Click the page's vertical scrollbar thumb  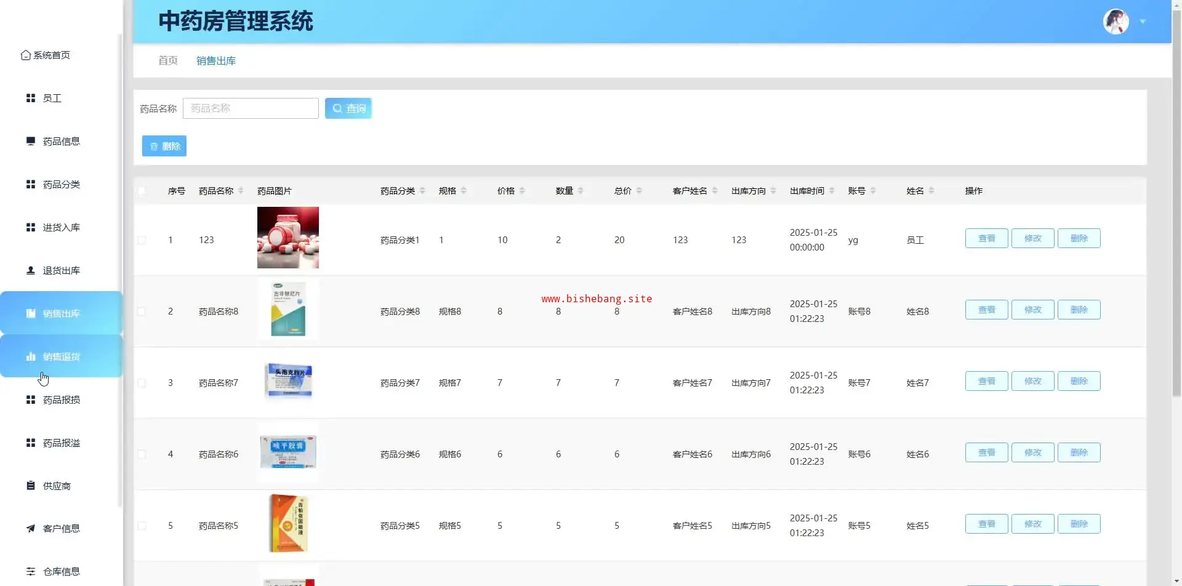[1176, 203]
